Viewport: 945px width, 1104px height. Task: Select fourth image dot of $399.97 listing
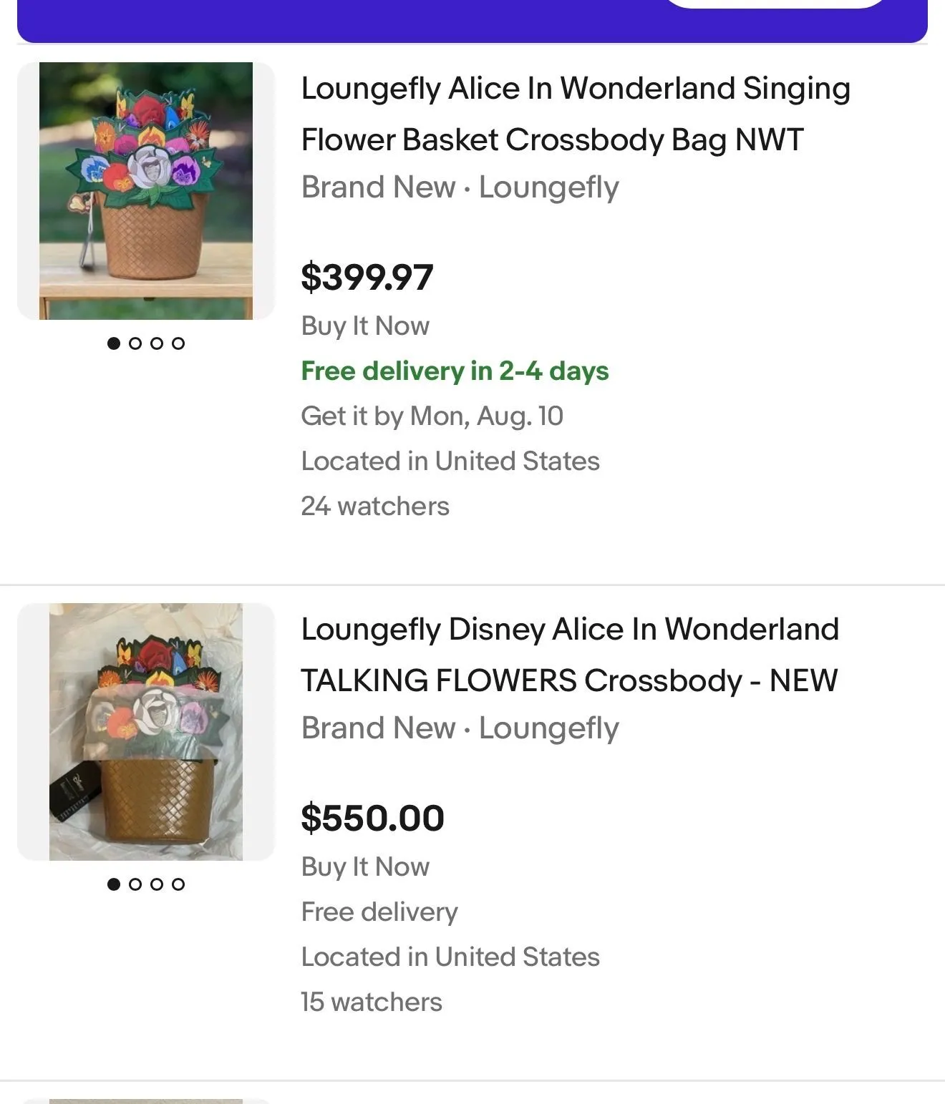point(178,343)
